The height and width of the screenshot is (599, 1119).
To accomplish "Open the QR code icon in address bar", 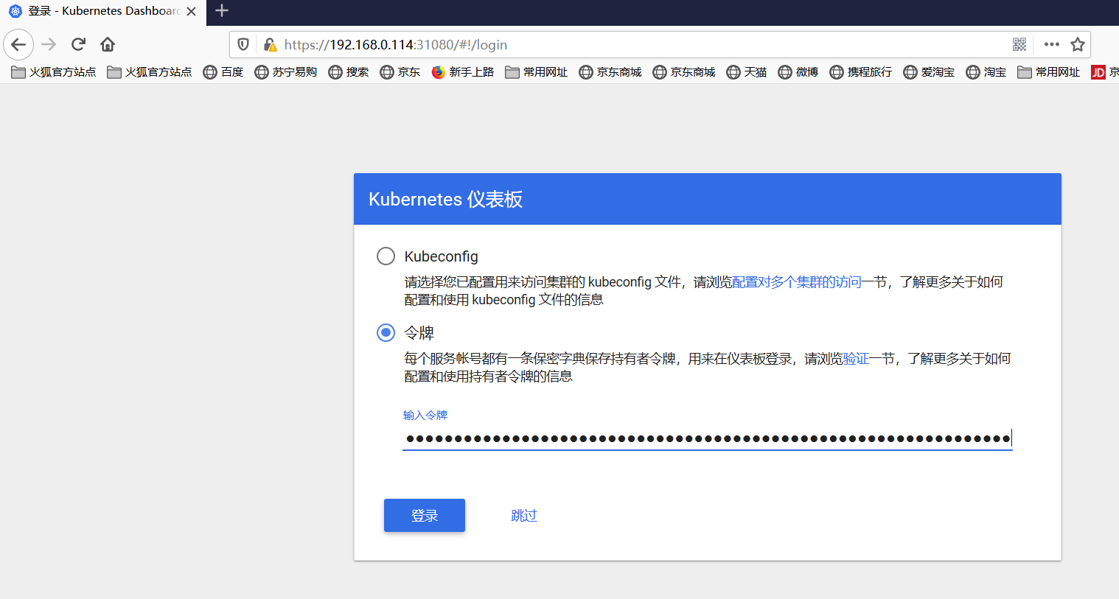I will (x=1019, y=45).
